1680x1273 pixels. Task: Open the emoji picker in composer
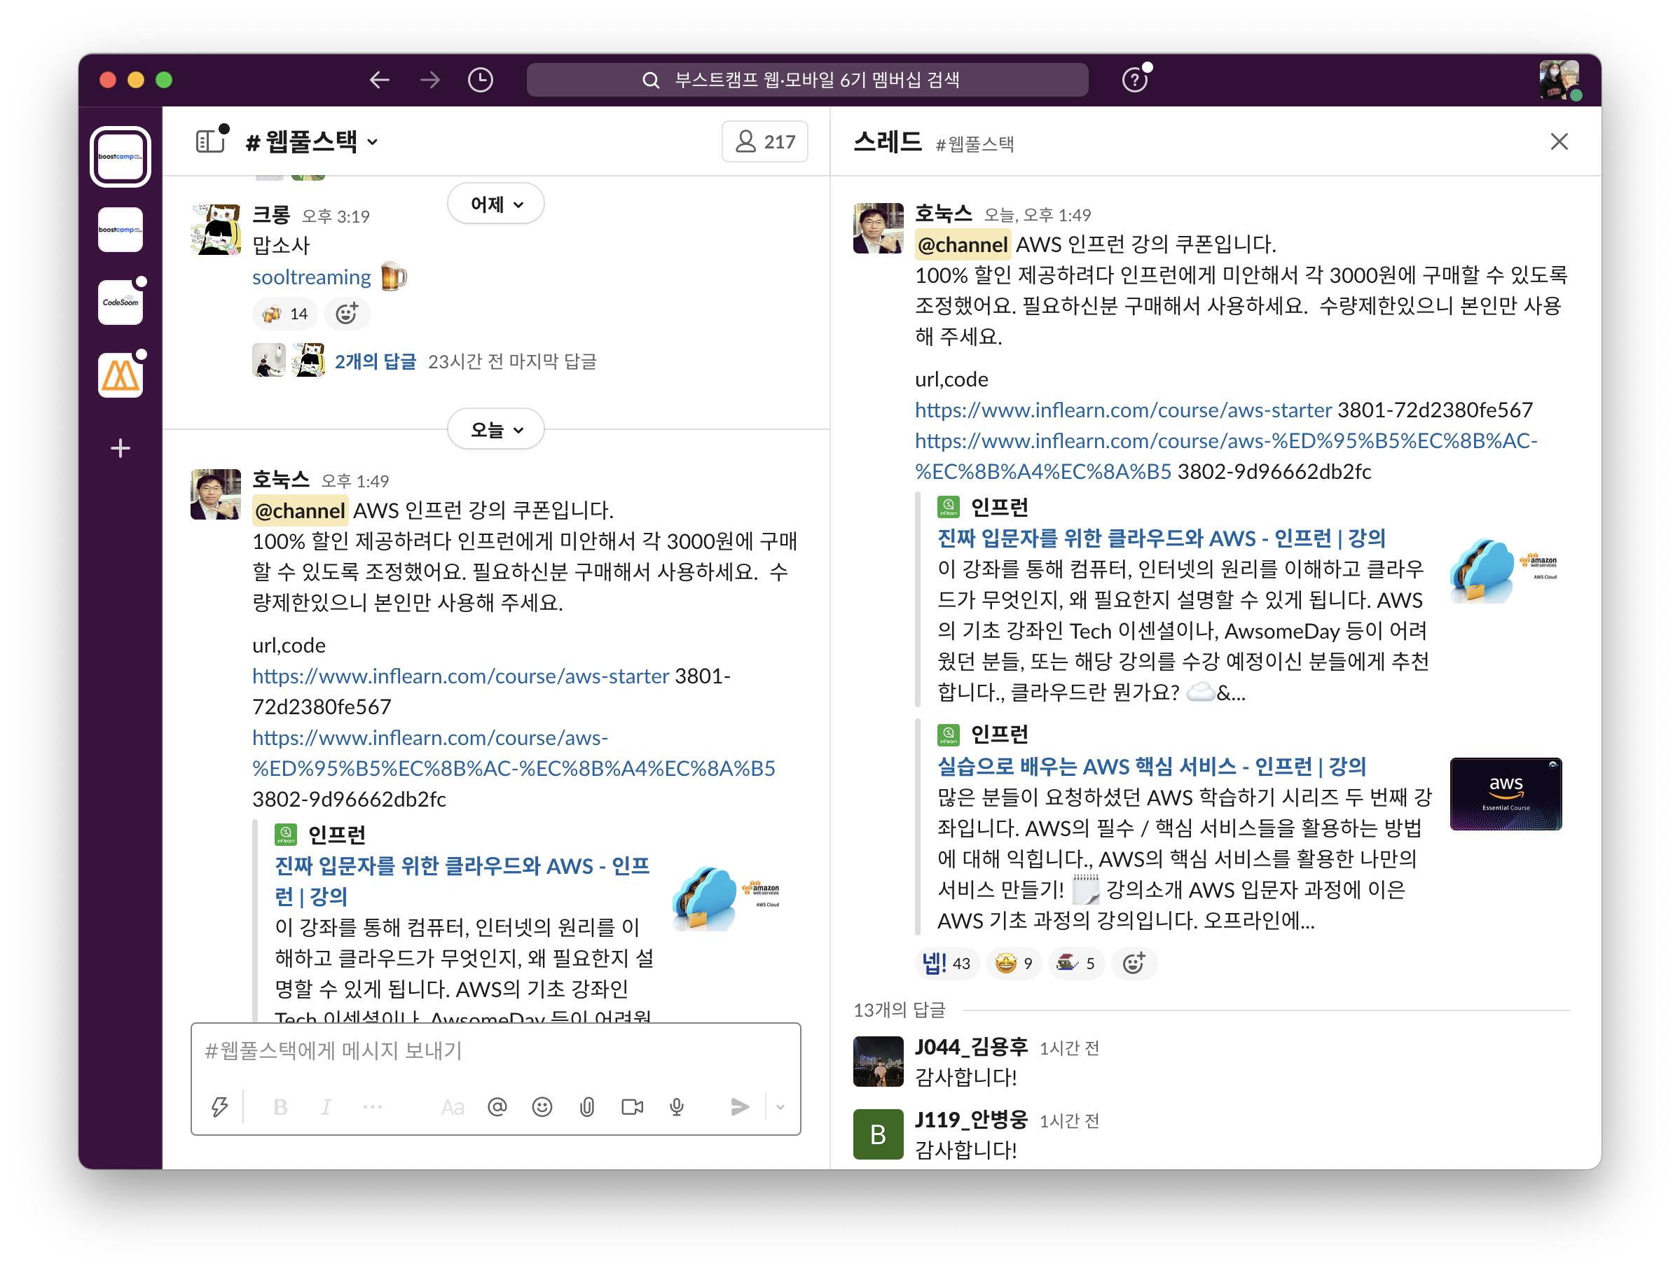coord(542,1108)
